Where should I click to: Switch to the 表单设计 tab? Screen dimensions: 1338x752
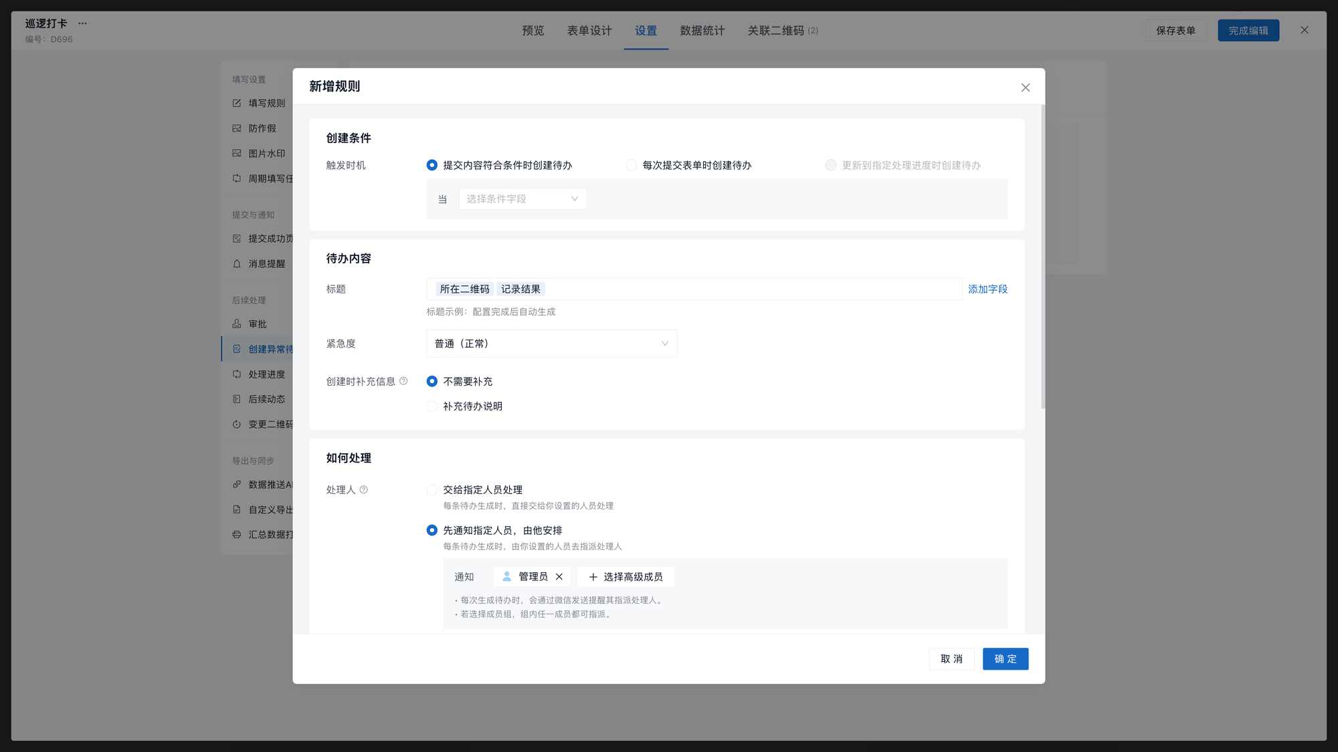tap(589, 31)
